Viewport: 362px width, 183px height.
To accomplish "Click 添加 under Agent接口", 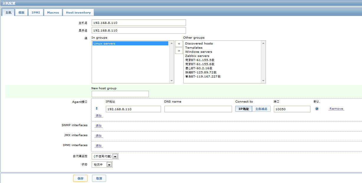I will click(x=98, y=116).
